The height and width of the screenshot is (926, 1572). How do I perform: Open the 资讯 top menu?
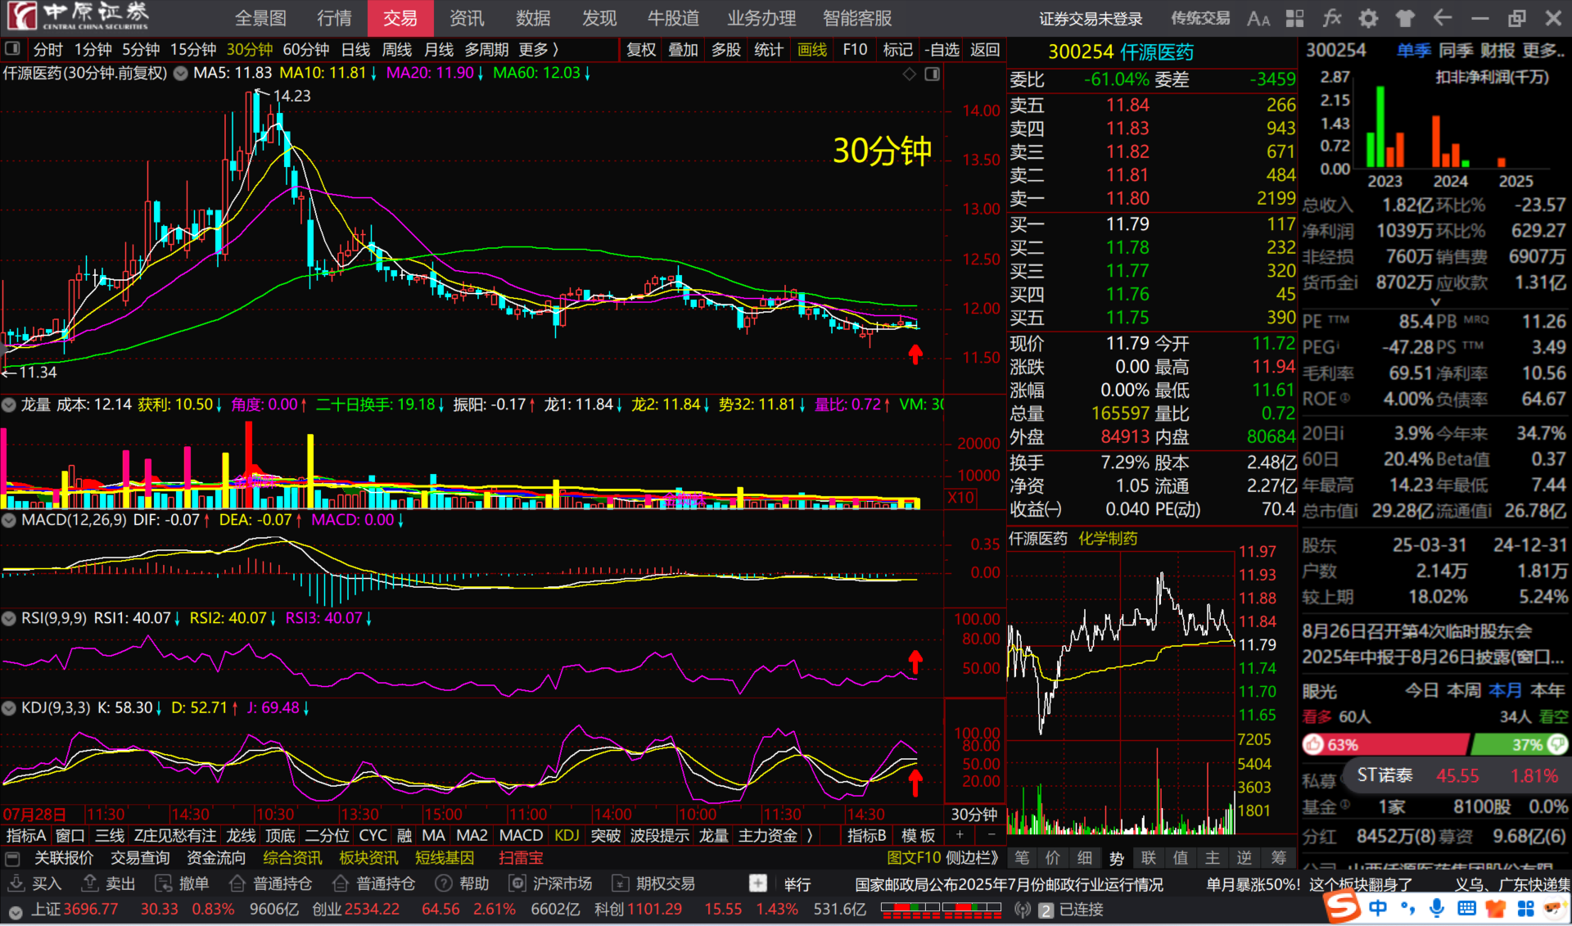pos(467,18)
